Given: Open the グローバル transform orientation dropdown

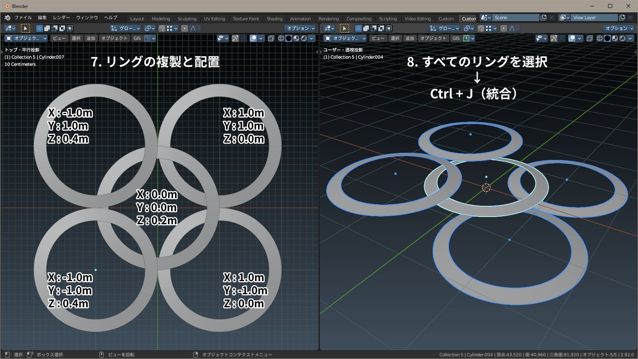Looking at the screenshot, I should click(125, 28).
